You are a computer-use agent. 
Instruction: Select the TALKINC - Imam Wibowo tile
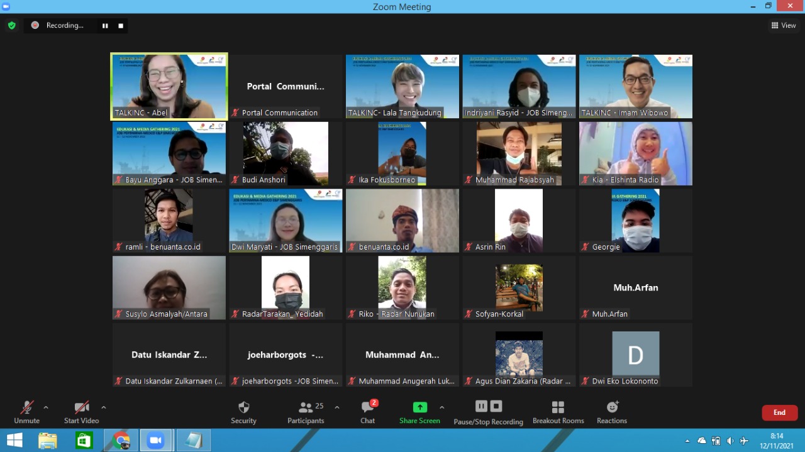click(636, 87)
